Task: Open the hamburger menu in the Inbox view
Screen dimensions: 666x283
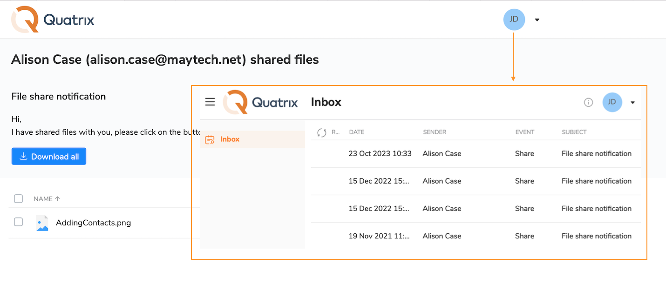Action: point(210,102)
